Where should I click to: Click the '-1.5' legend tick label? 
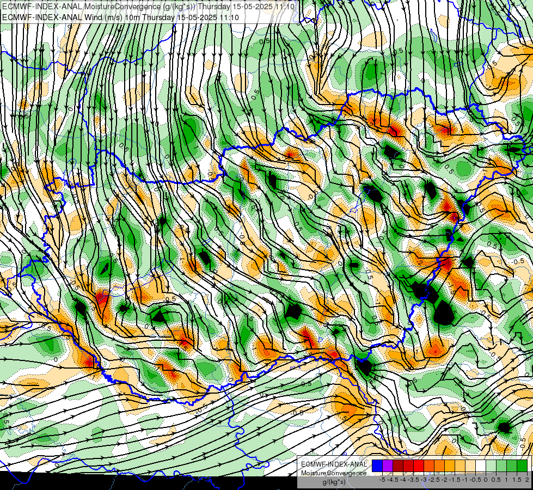tap(455, 480)
